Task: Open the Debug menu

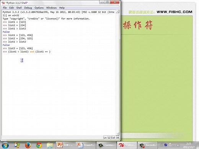Action: click(x=28, y=8)
